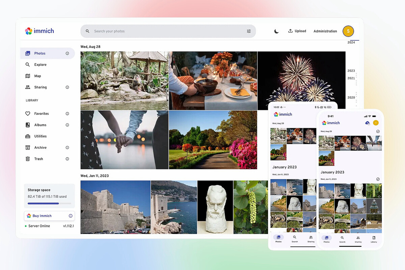Open the Trash folder

(38, 159)
